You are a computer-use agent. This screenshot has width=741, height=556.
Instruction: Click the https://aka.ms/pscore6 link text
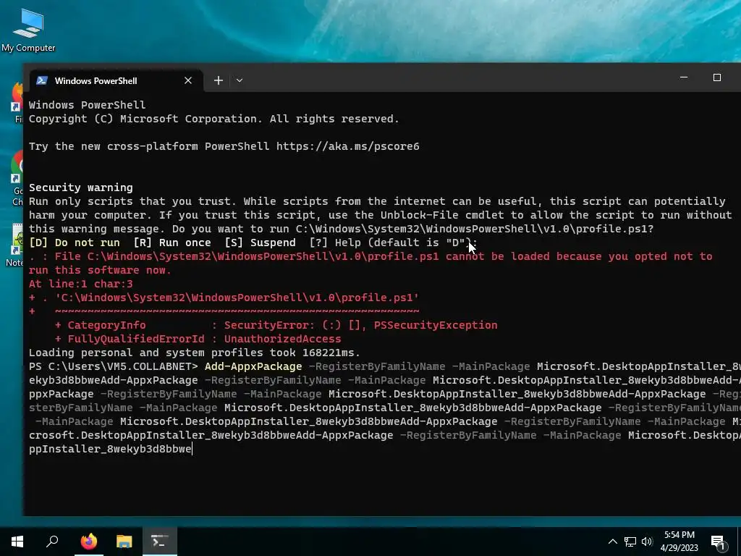pos(348,146)
